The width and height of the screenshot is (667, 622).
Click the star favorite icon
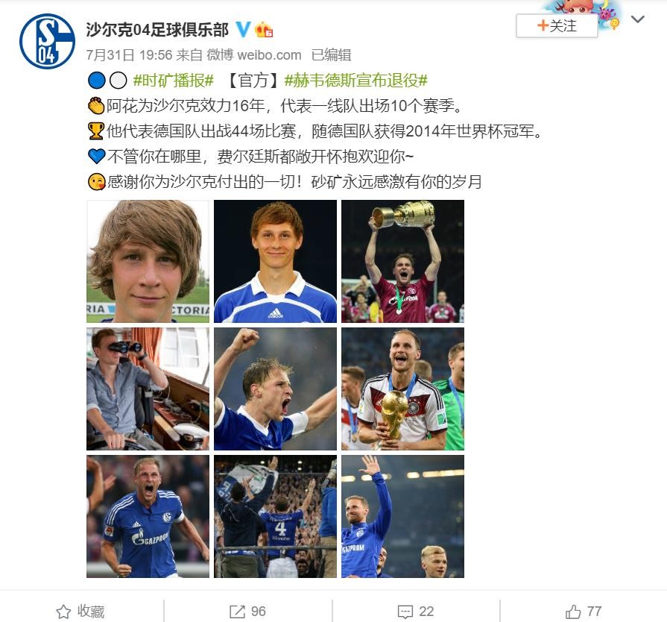click(x=63, y=612)
